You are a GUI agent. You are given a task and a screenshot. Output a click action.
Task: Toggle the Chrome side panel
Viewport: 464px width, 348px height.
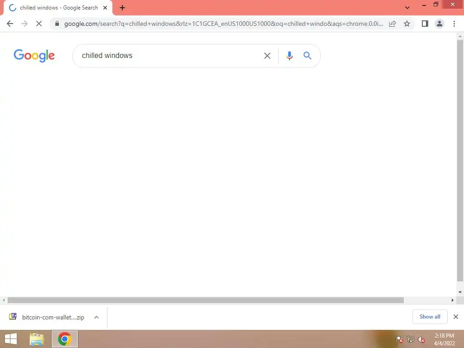[425, 24]
